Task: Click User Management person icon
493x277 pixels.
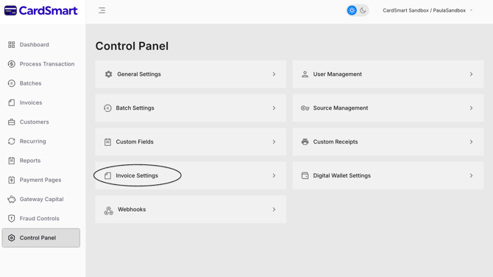Action: 305,74
